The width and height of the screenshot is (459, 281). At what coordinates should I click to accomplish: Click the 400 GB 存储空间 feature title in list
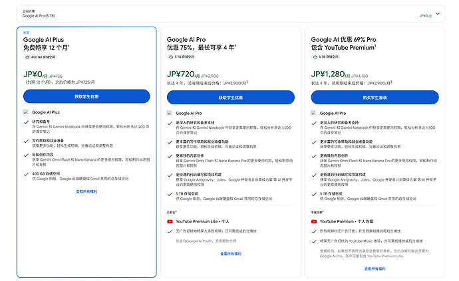coord(46,173)
